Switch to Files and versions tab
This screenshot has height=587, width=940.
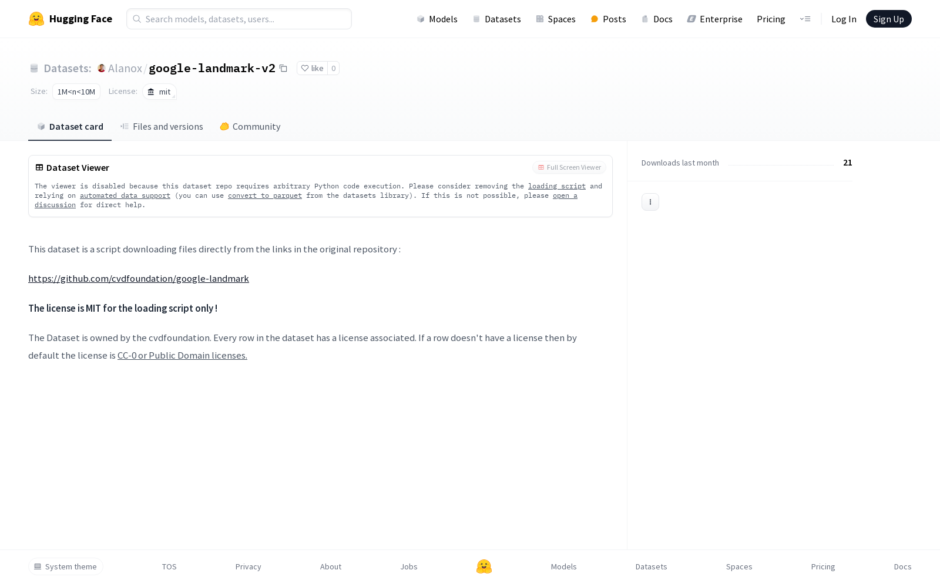point(162,127)
